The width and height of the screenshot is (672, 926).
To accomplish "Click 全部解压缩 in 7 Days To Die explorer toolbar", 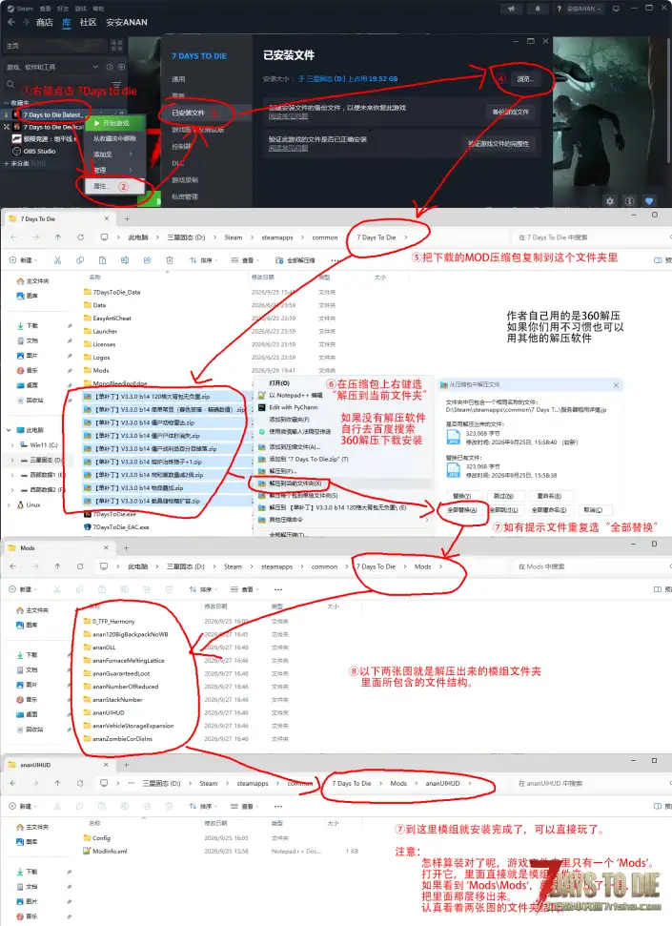I will tap(295, 259).
